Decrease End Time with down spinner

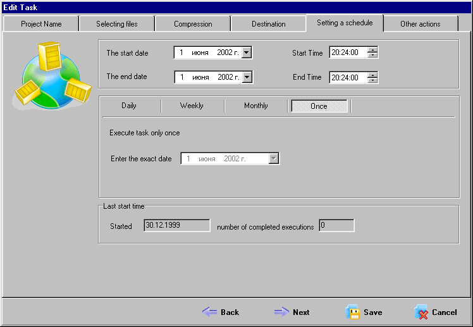click(372, 80)
